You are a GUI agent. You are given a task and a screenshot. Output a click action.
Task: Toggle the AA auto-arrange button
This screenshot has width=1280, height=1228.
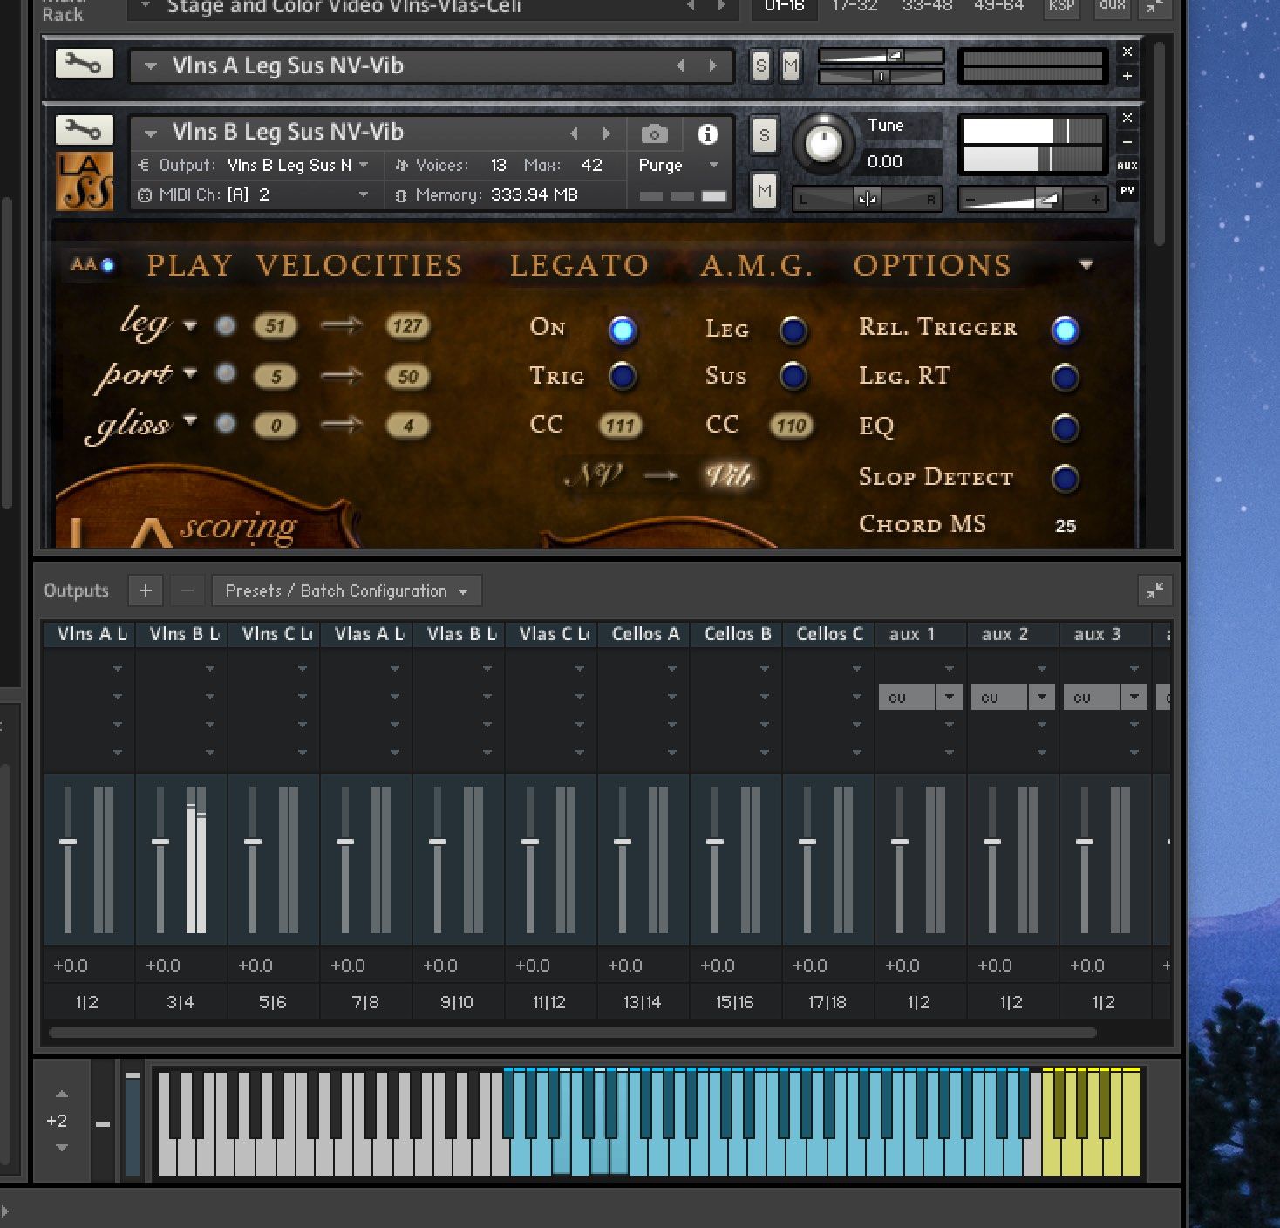(x=93, y=265)
